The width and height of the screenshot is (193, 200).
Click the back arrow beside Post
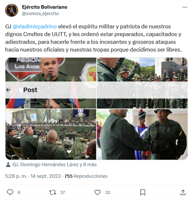click(9, 90)
